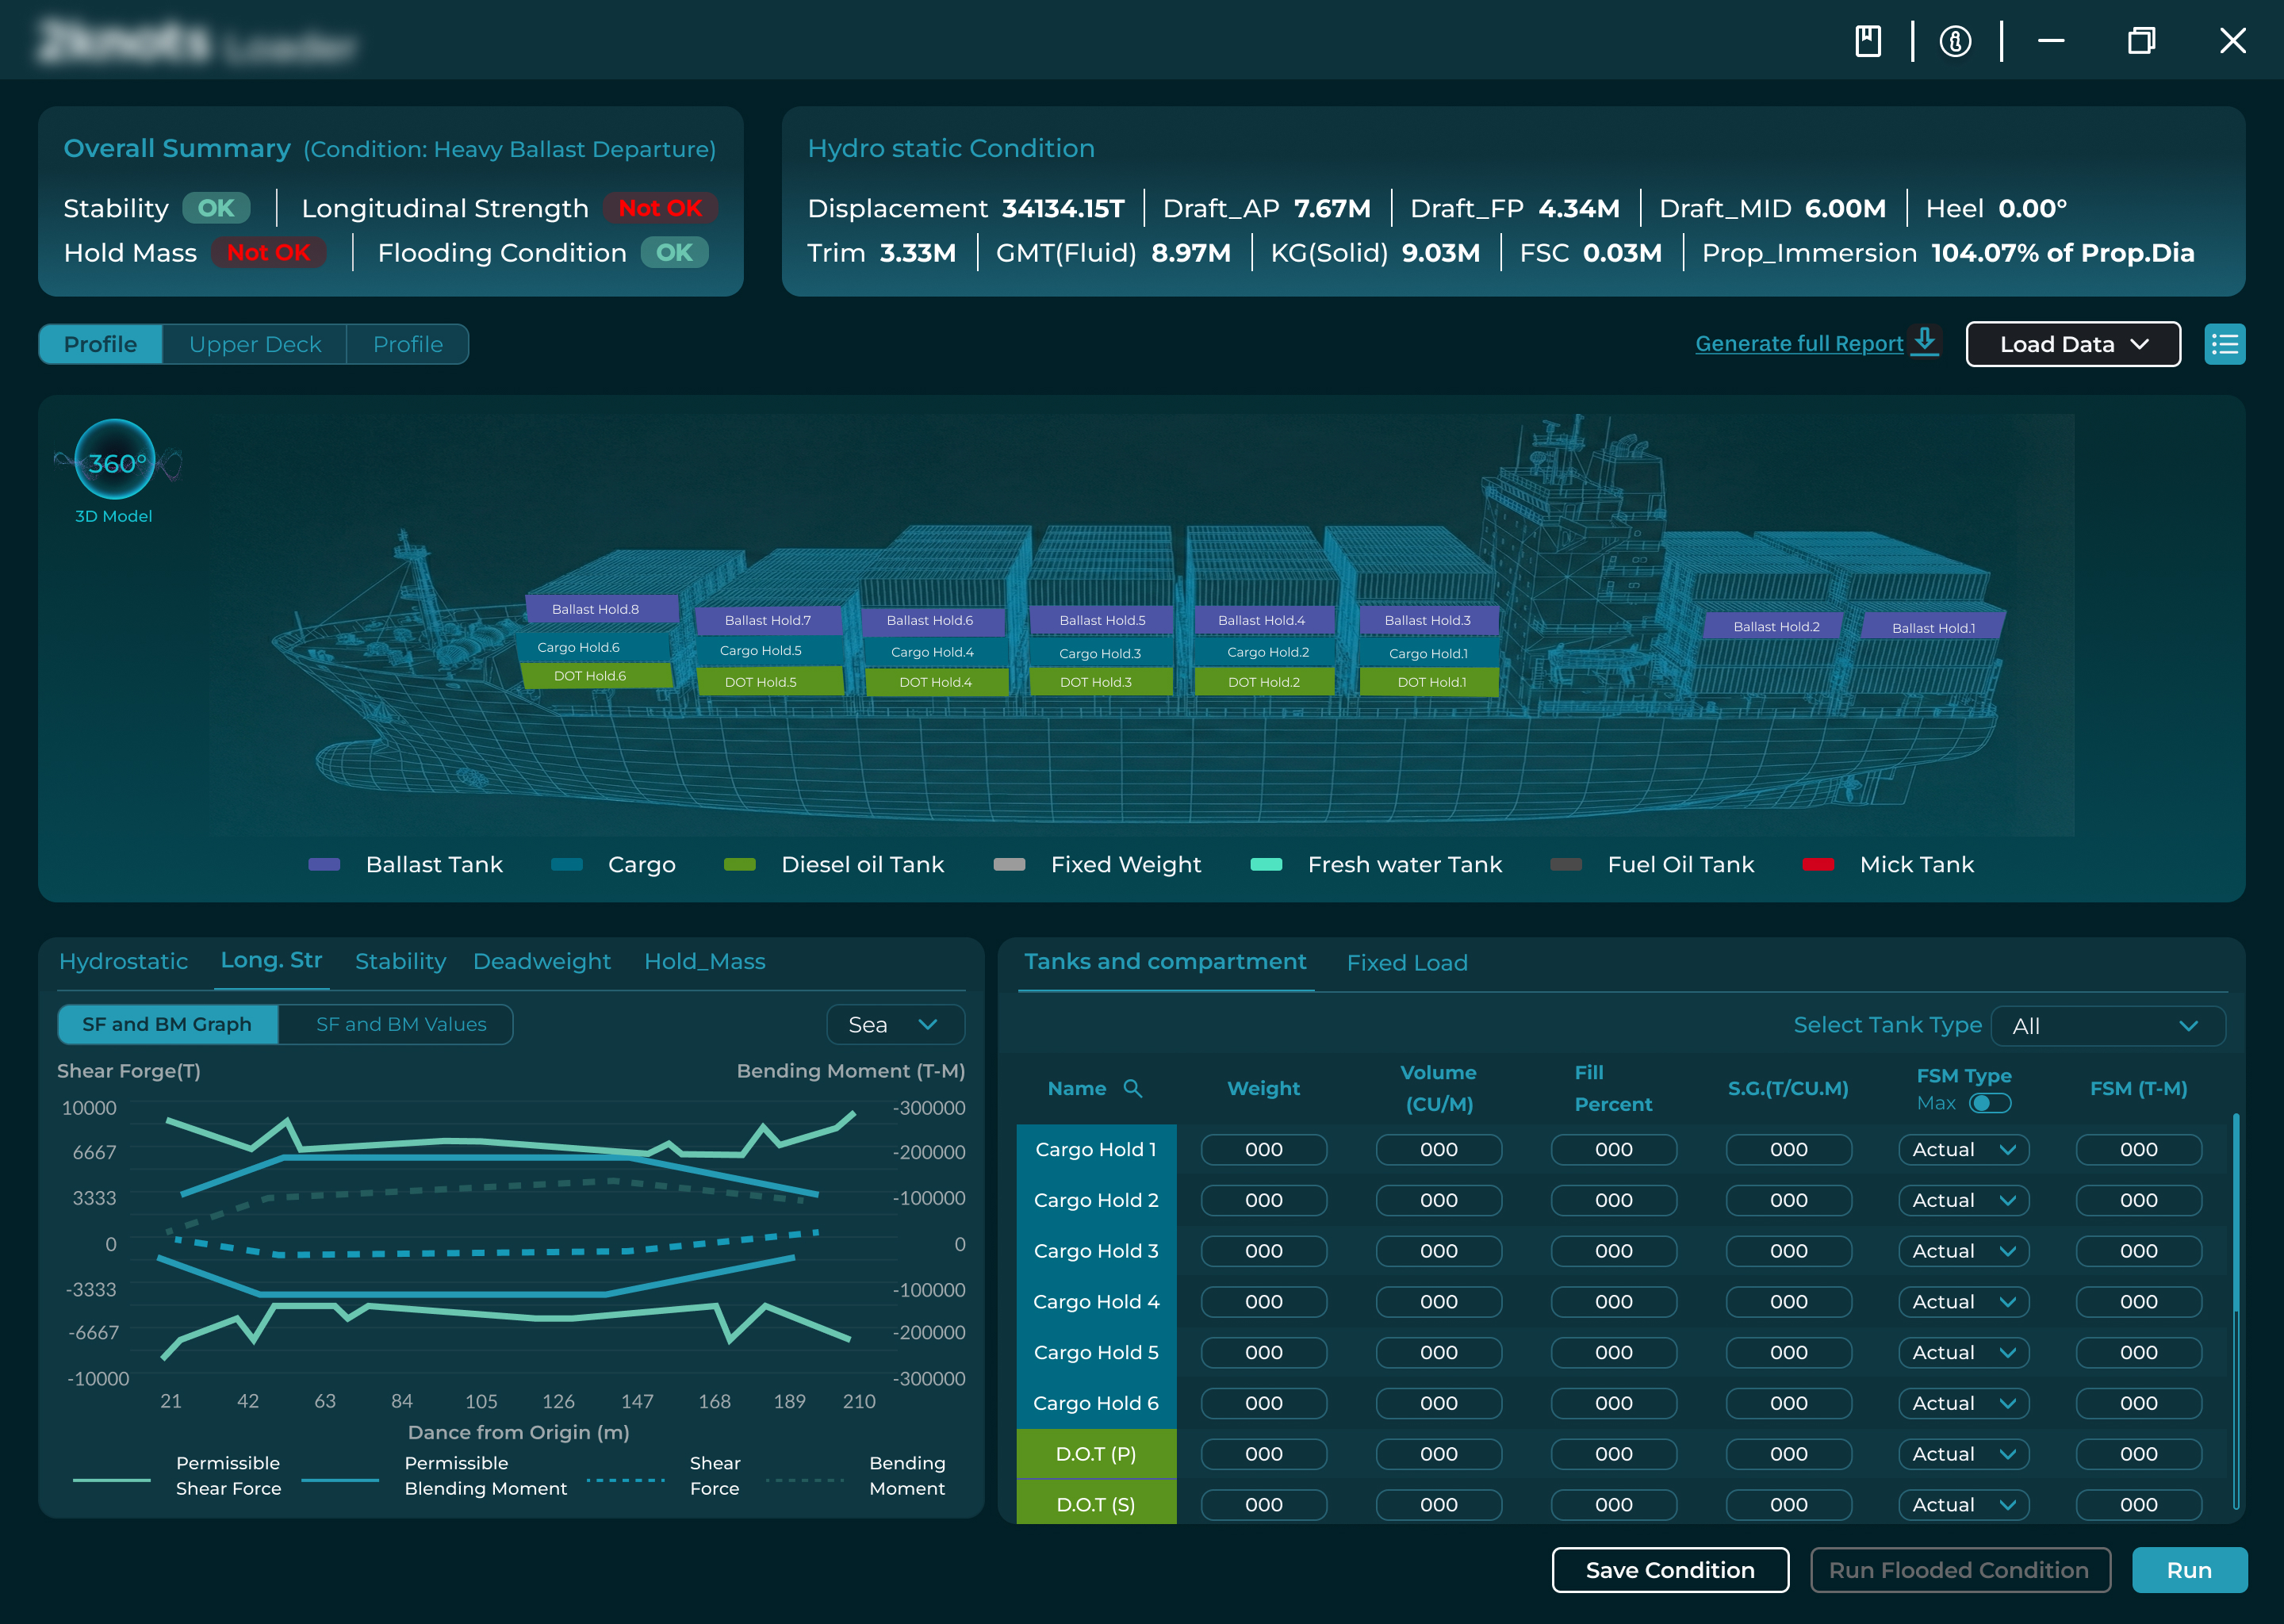Click the Ballast Tank purple legend swatch
Viewport: 2284px width, 1624px height.
pos(324,864)
